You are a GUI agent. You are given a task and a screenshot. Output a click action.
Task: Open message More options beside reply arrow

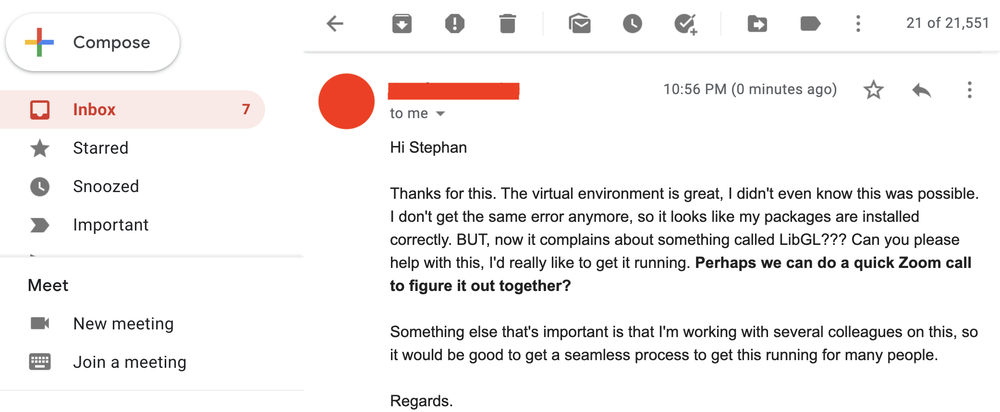[x=969, y=90]
